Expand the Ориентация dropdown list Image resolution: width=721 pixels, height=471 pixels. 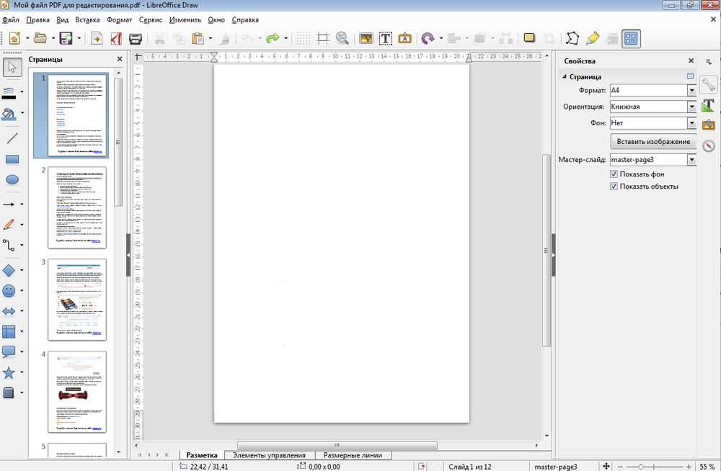click(x=691, y=107)
